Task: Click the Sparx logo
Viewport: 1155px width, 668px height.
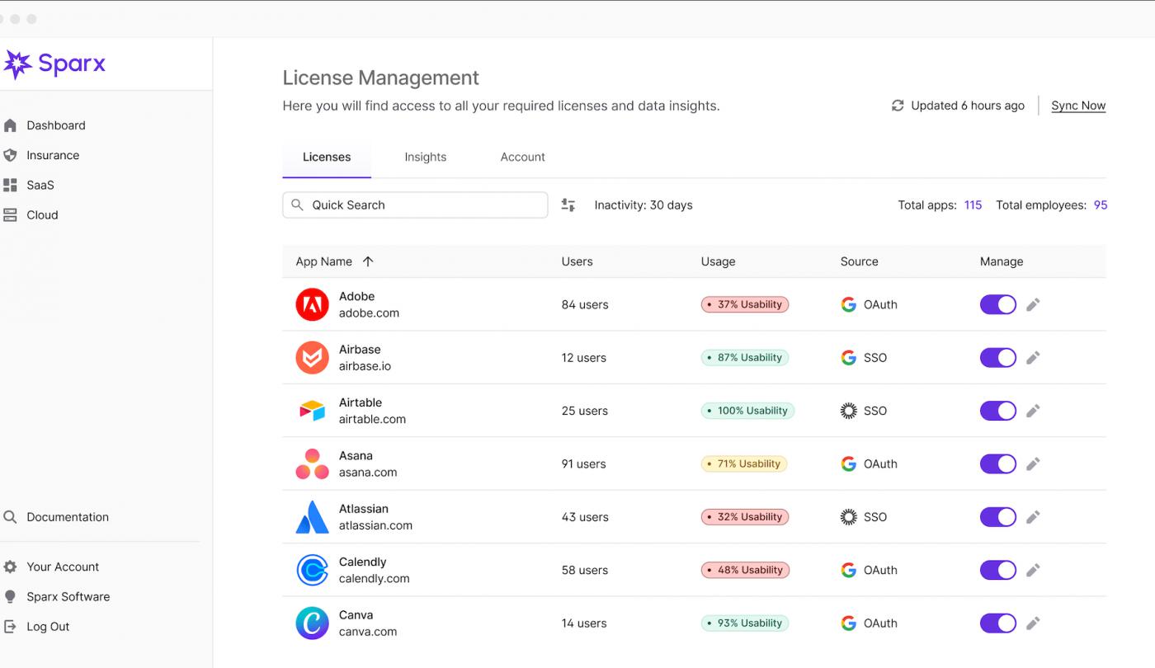Action: [x=54, y=64]
